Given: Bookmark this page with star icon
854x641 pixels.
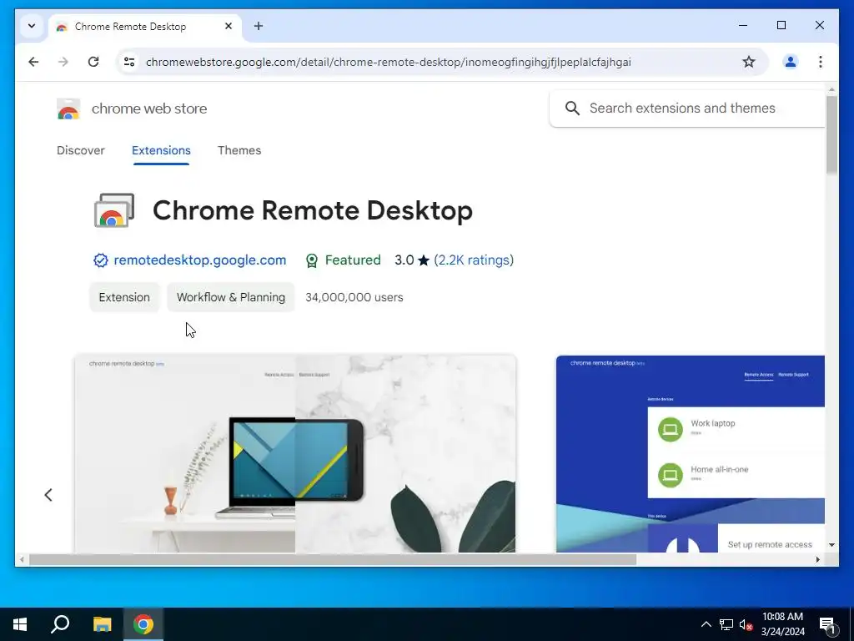Looking at the screenshot, I should tap(749, 62).
